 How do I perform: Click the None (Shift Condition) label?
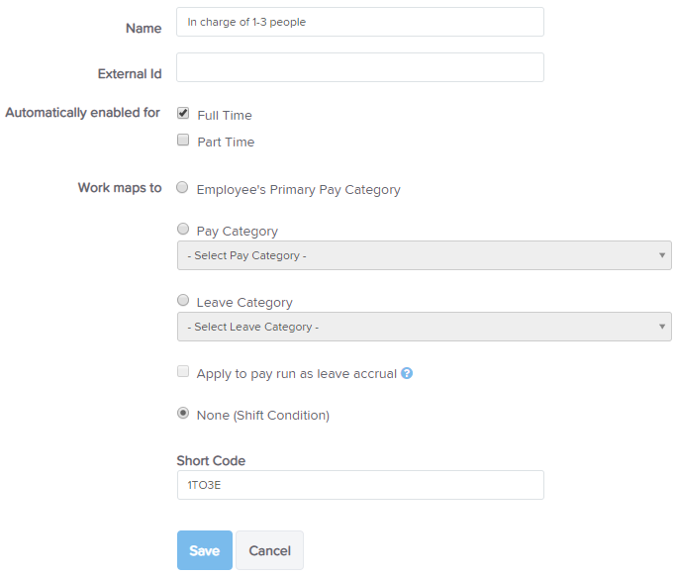pos(263,415)
